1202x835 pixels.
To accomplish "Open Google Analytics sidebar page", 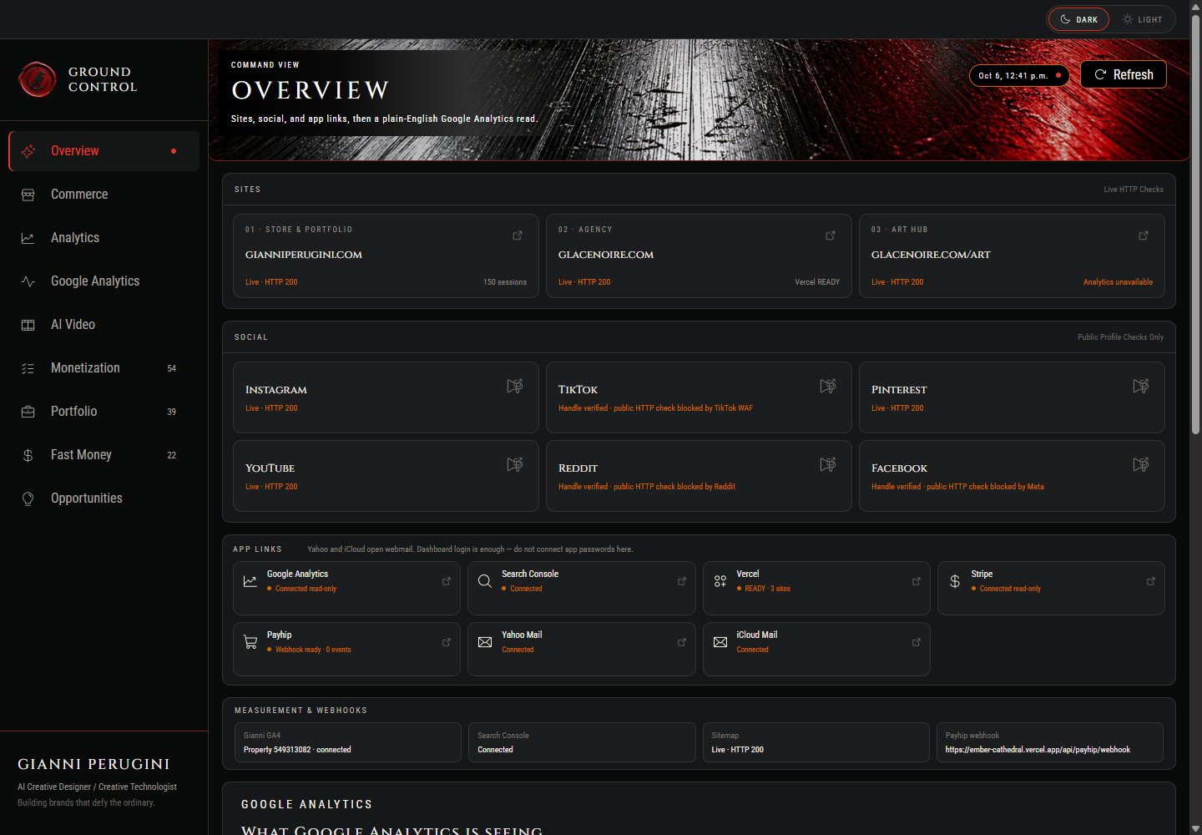I will [104, 281].
